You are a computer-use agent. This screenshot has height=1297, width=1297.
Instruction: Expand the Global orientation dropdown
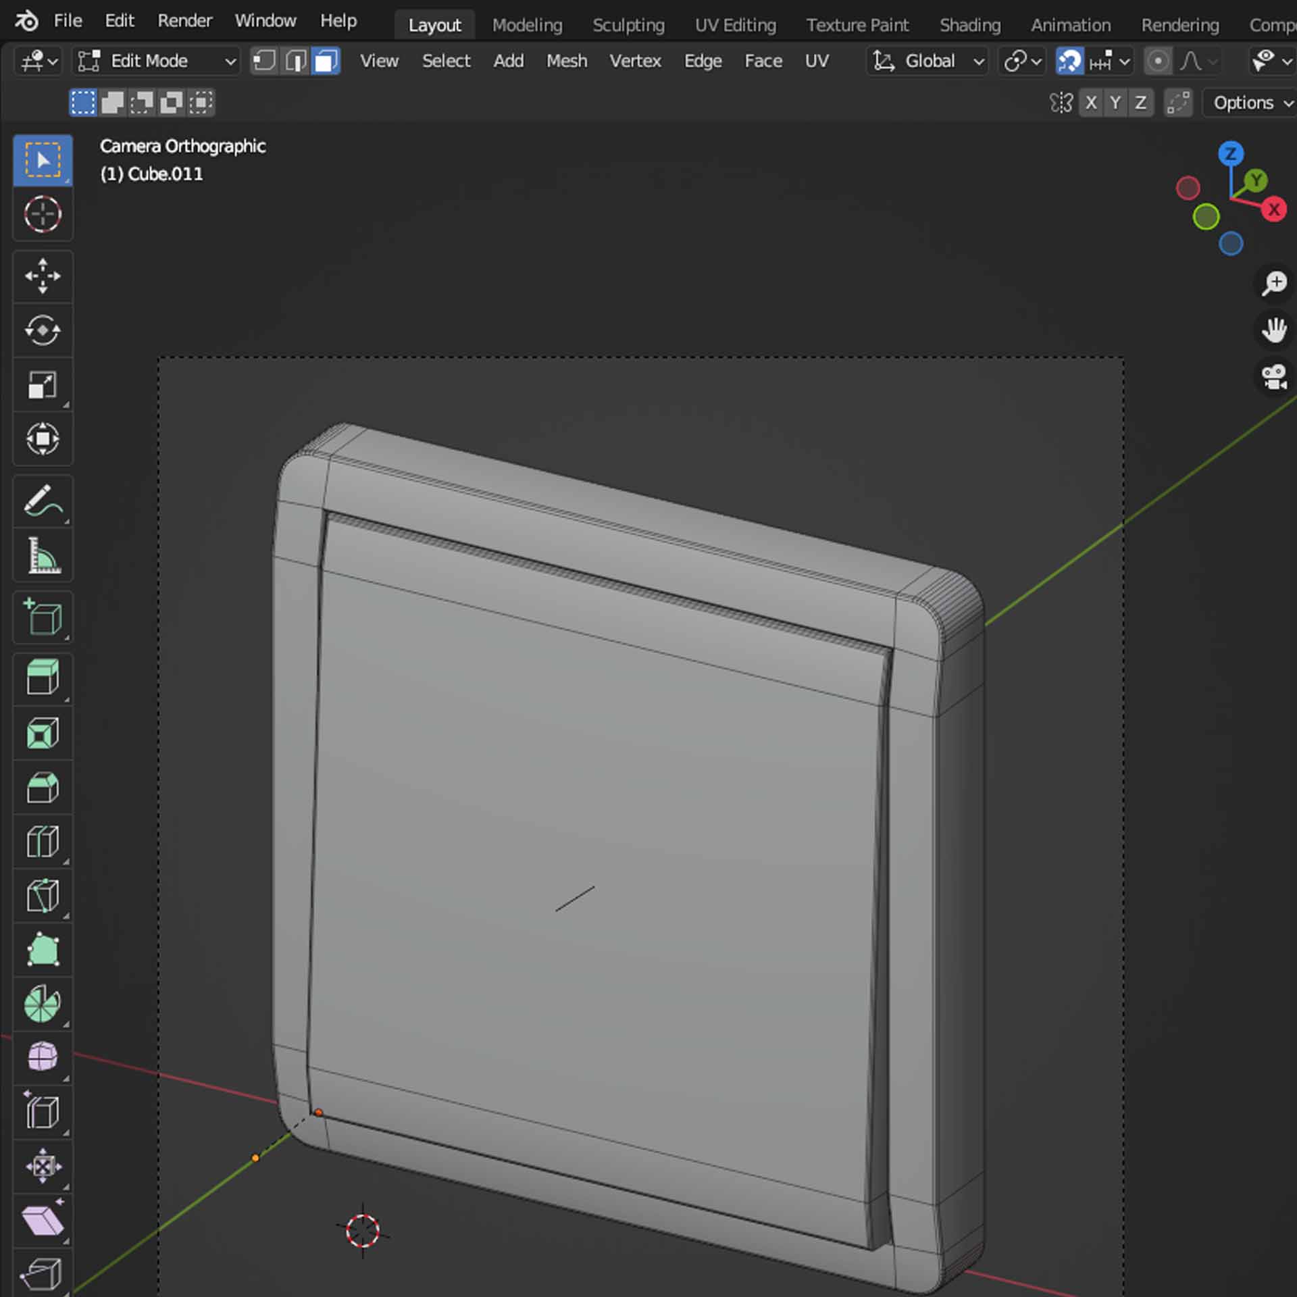click(928, 61)
